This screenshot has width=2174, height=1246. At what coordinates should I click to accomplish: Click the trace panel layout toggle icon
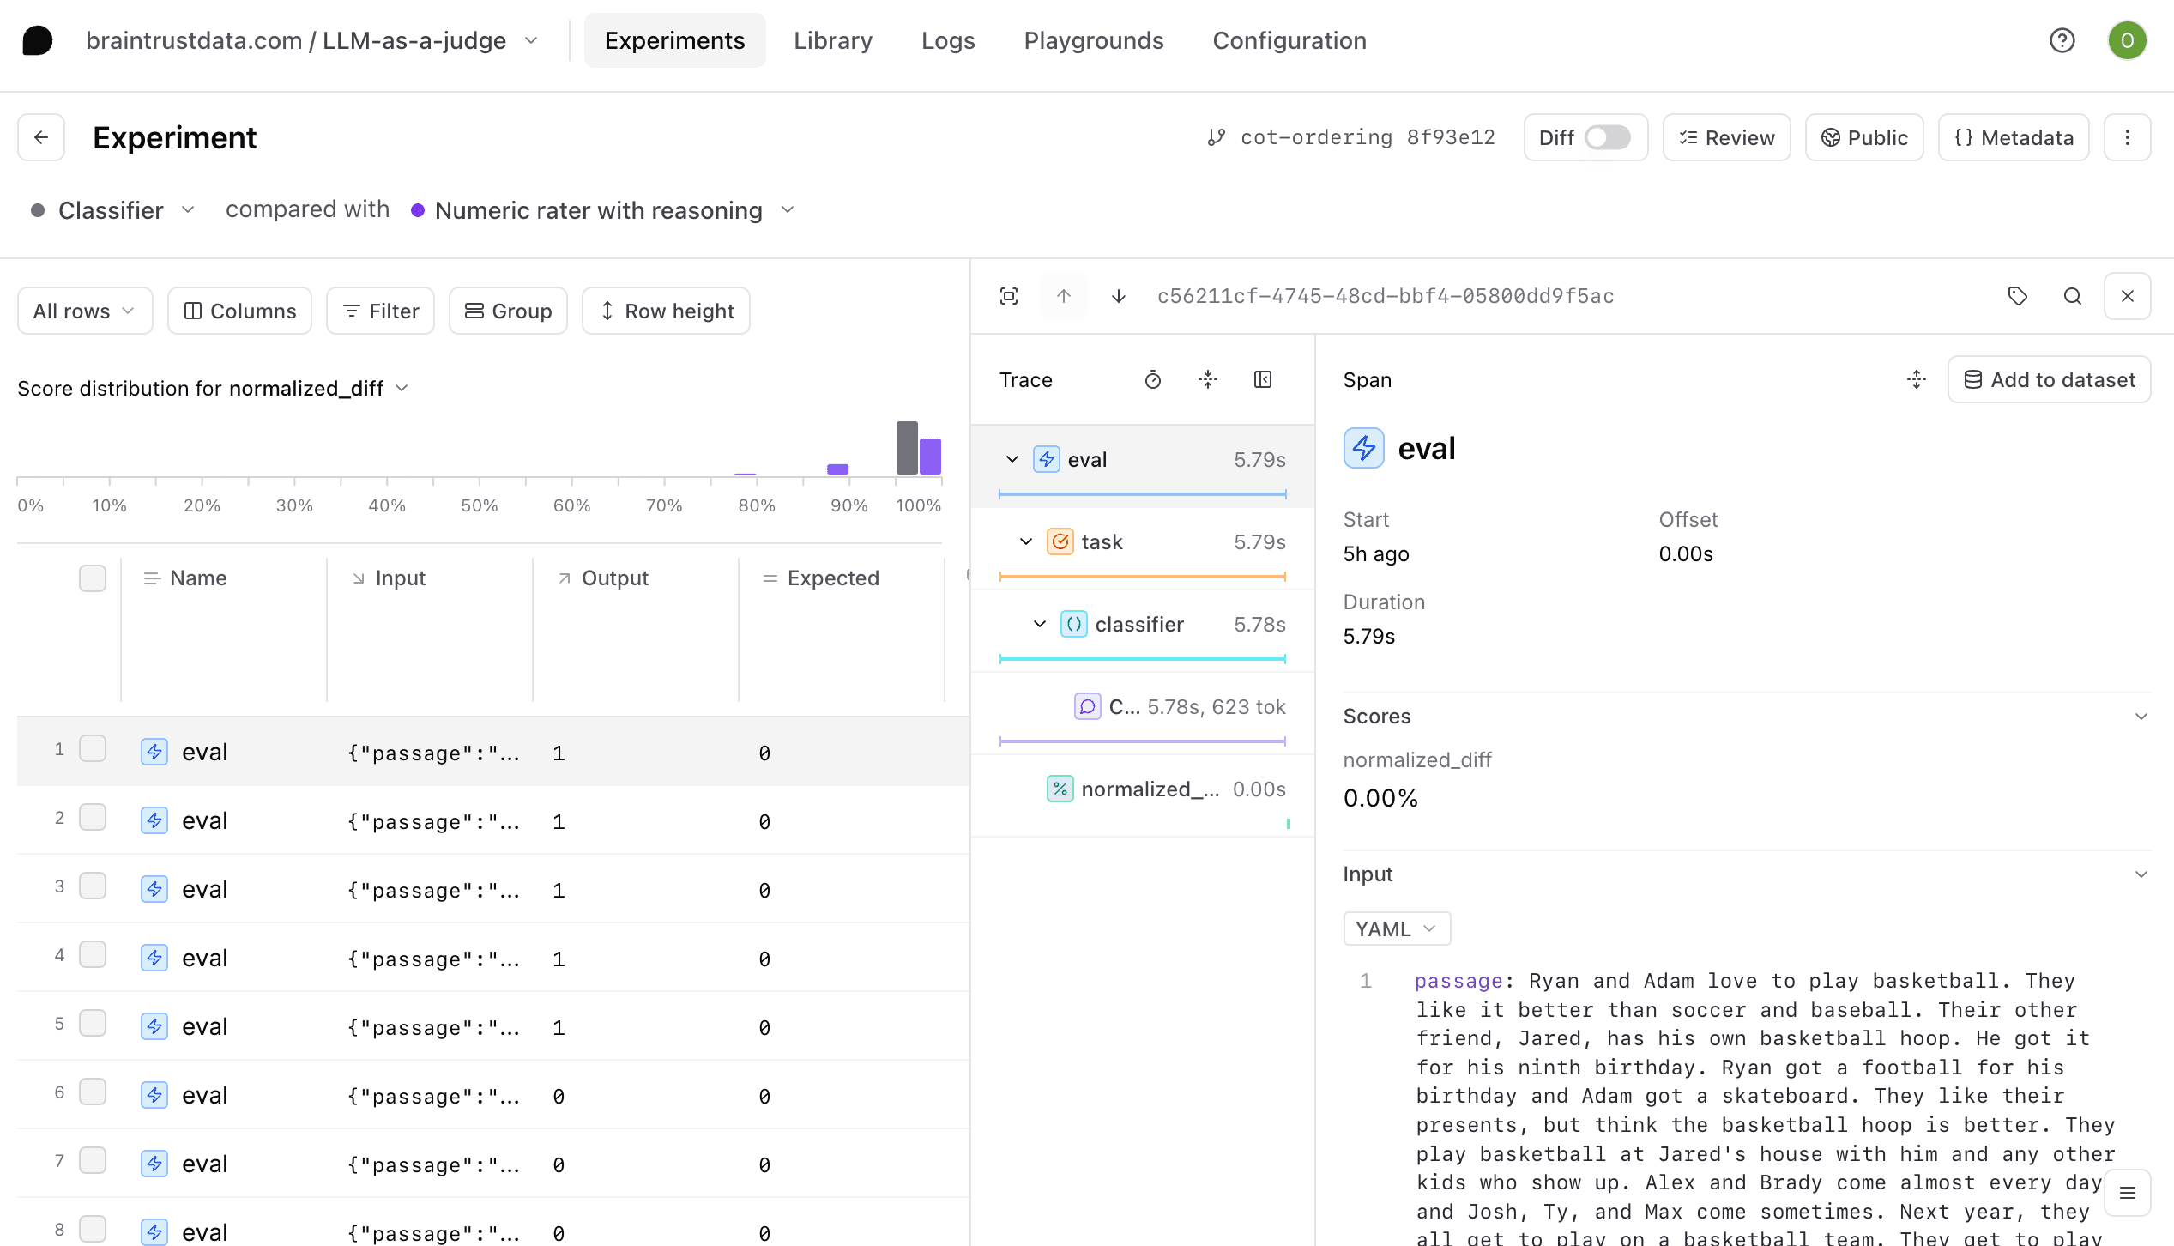(x=1262, y=379)
